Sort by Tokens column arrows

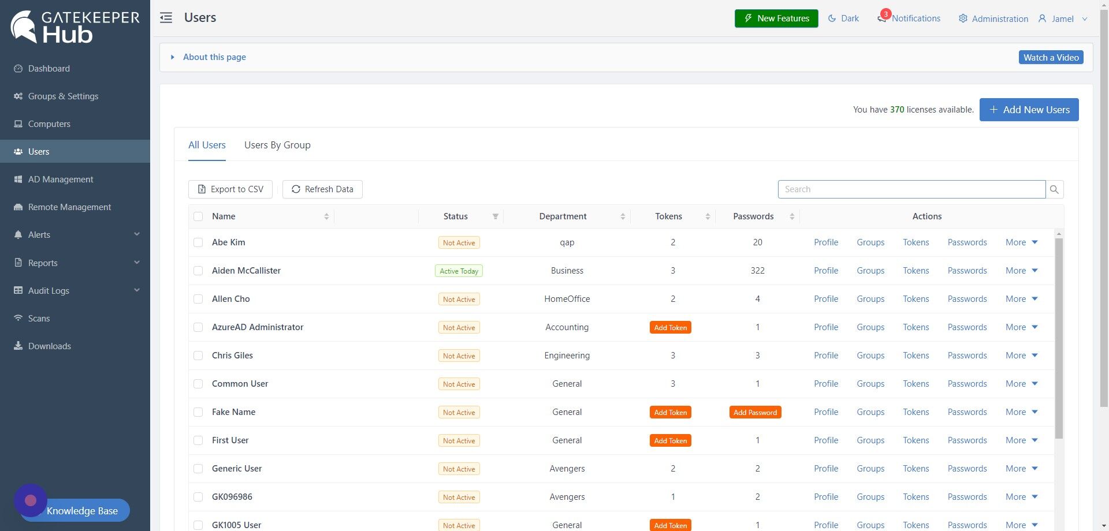point(708,216)
